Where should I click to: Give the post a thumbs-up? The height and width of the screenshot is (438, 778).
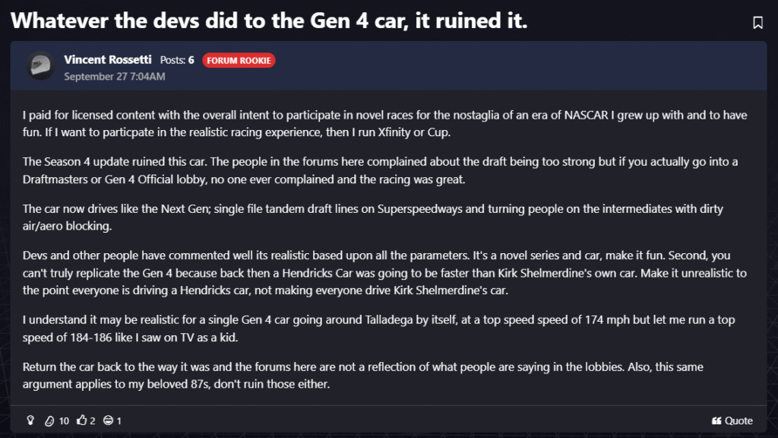click(x=82, y=421)
